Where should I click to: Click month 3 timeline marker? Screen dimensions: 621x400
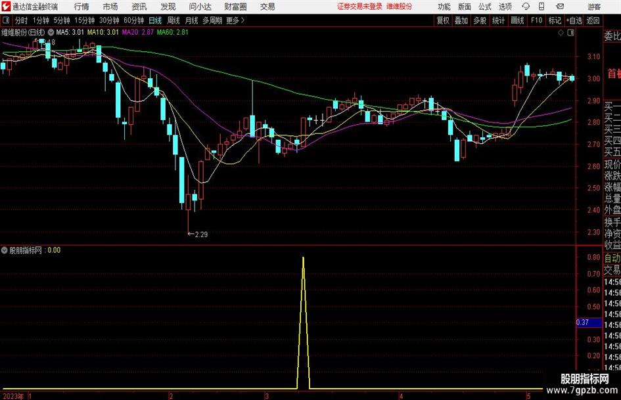(x=267, y=395)
